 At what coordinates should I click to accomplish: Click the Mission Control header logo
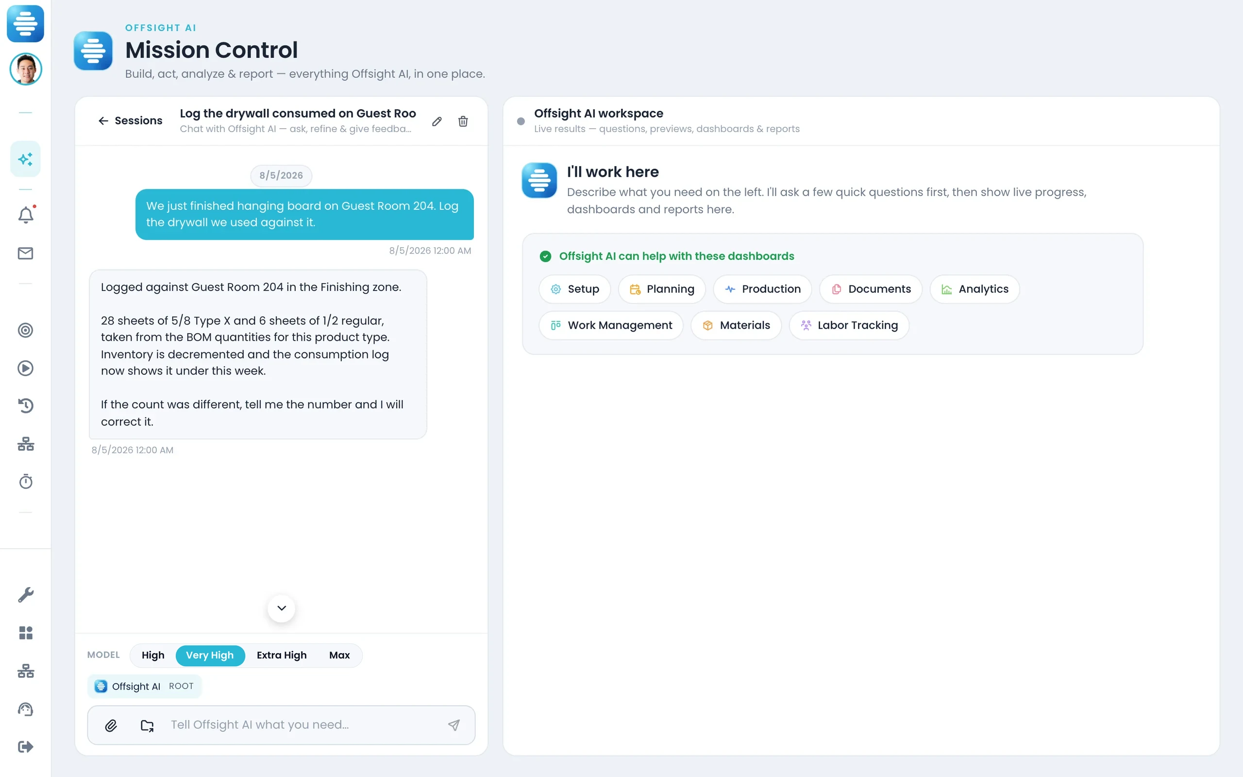coord(93,51)
